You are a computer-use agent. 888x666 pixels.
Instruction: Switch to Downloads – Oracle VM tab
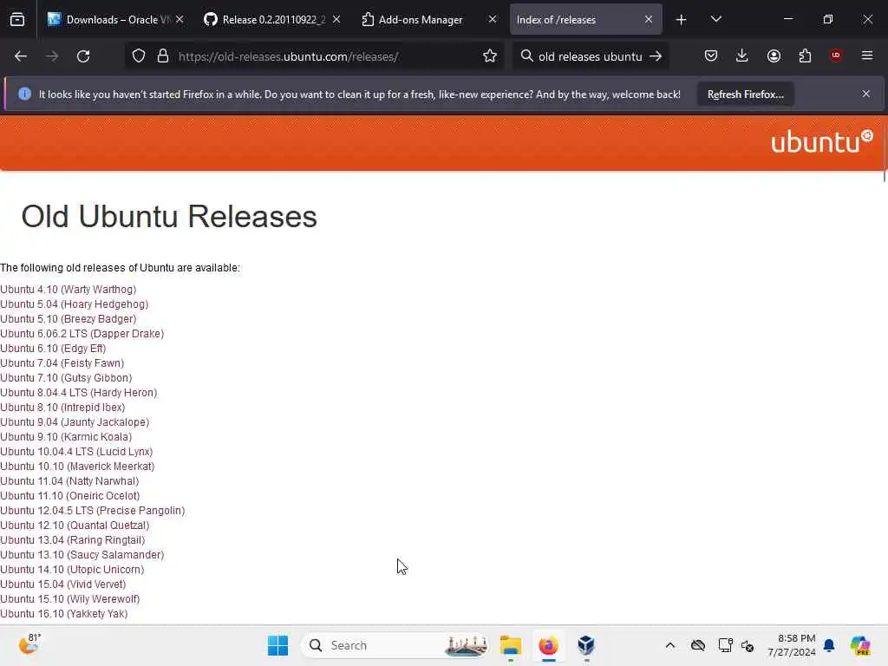tap(115, 20)
